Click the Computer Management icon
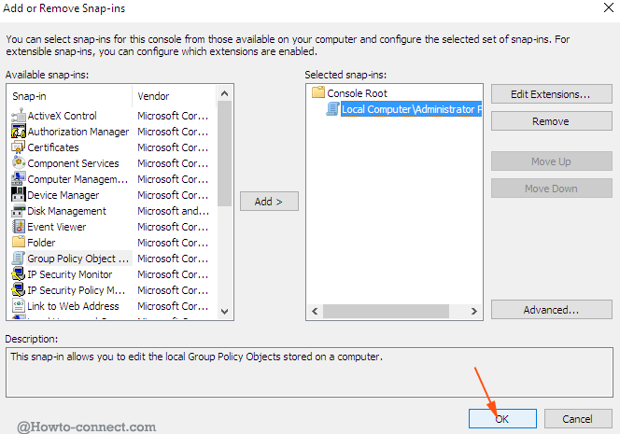This screenshot has width=620, height=434. pyautogui.click(x=18, y=179)
